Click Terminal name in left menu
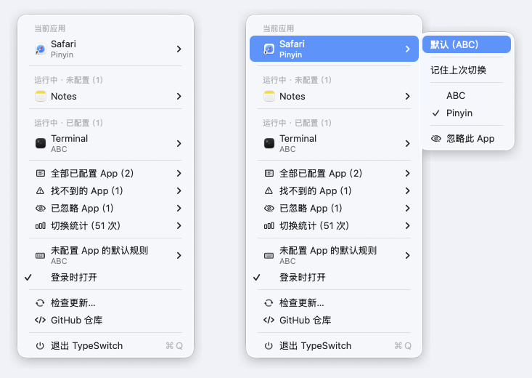This screenshot has width=532, height=378. [69, 138]
